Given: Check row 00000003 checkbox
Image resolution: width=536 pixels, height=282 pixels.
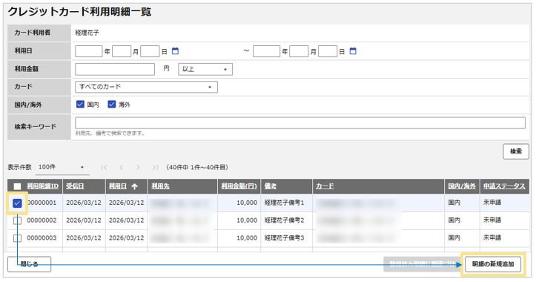Looking at the screenshot, I should click(17, 238).
